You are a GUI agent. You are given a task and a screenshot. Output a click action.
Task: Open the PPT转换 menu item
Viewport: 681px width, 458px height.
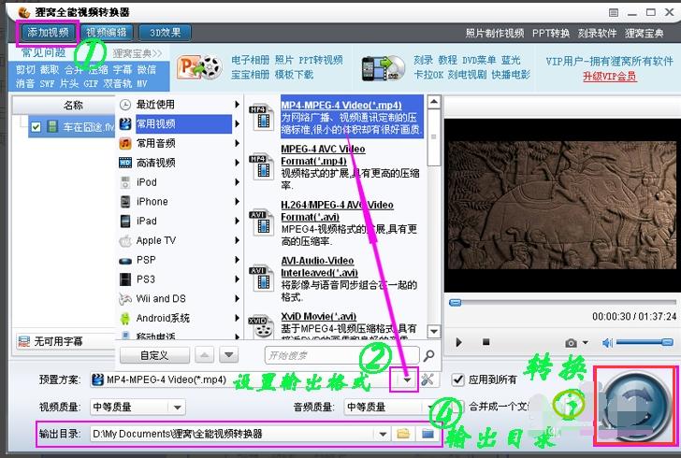[551, 34]
